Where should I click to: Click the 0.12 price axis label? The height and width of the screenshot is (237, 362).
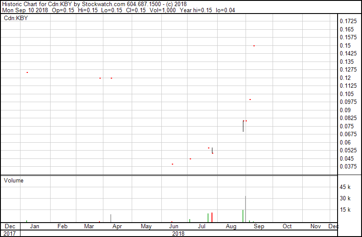click(345, 78)
